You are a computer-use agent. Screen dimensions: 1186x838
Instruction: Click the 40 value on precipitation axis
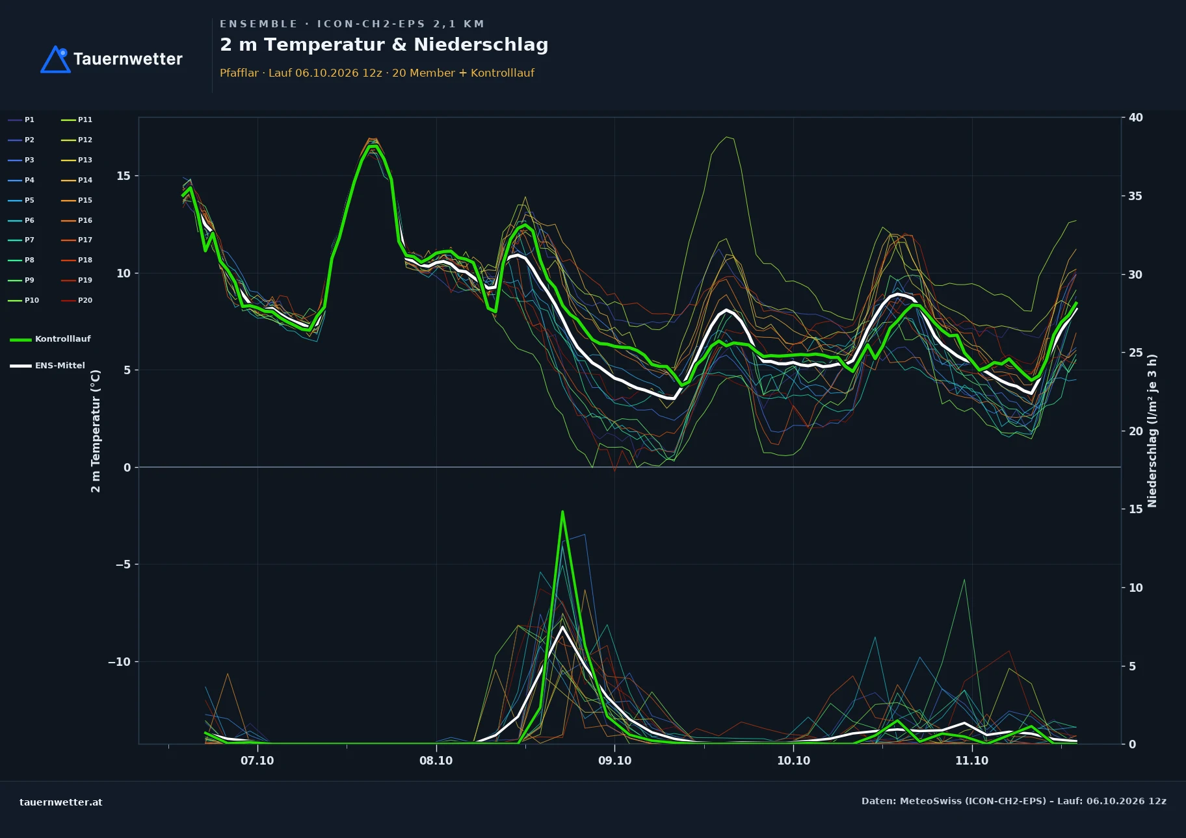[x=1135, y=118]
